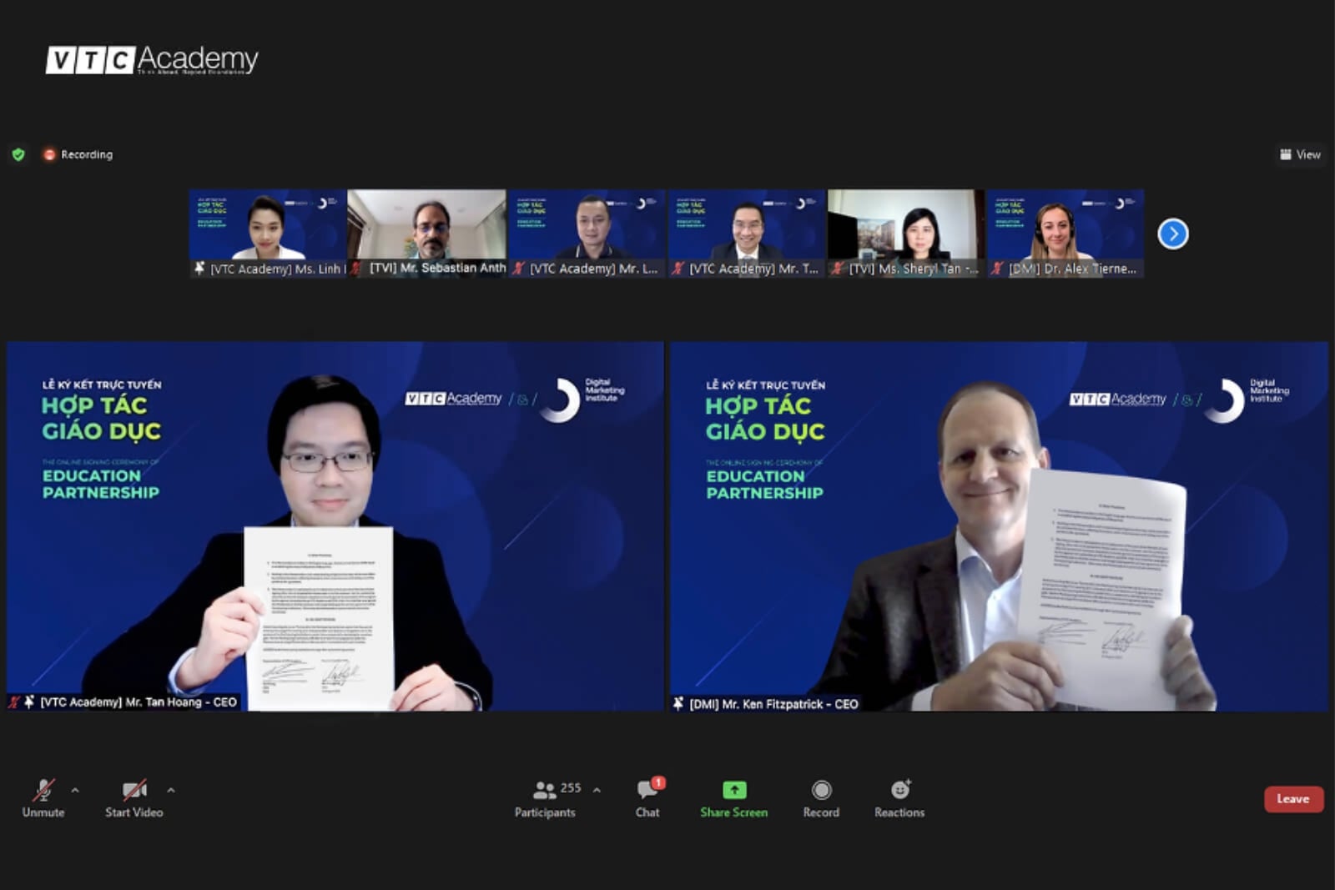This screenshot has width=1335, height=890.
Task: Click Mr. Sebastian's video thumbnail
Action: (x=426, y=227)
